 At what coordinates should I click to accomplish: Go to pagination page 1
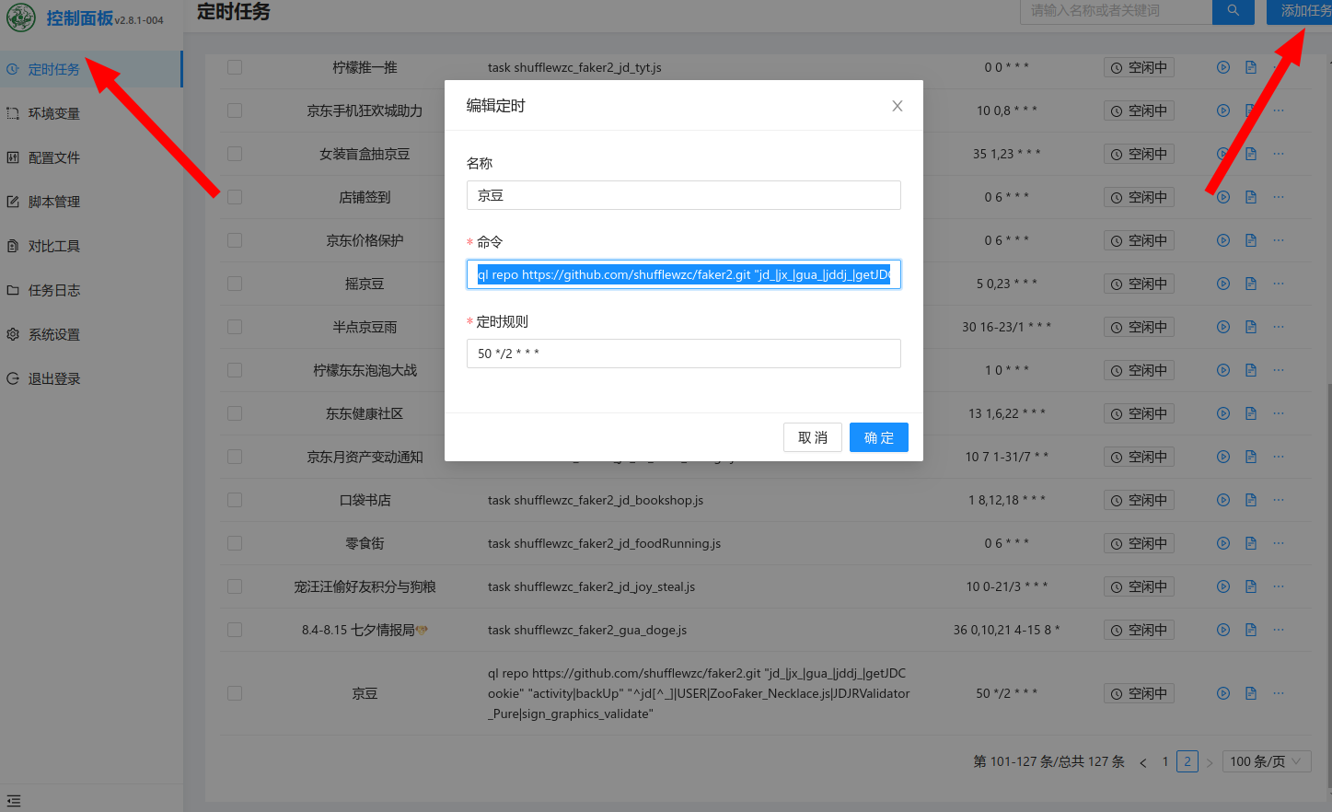1165,761
